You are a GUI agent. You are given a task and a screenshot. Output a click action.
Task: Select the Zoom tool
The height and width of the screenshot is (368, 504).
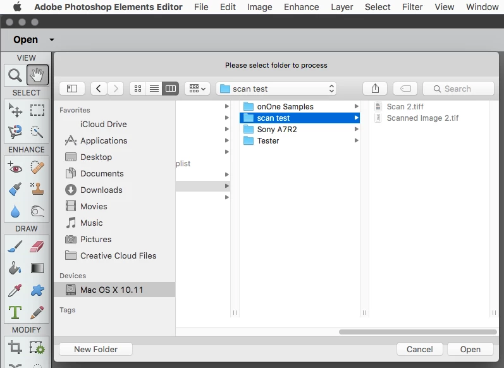point(15,75)
